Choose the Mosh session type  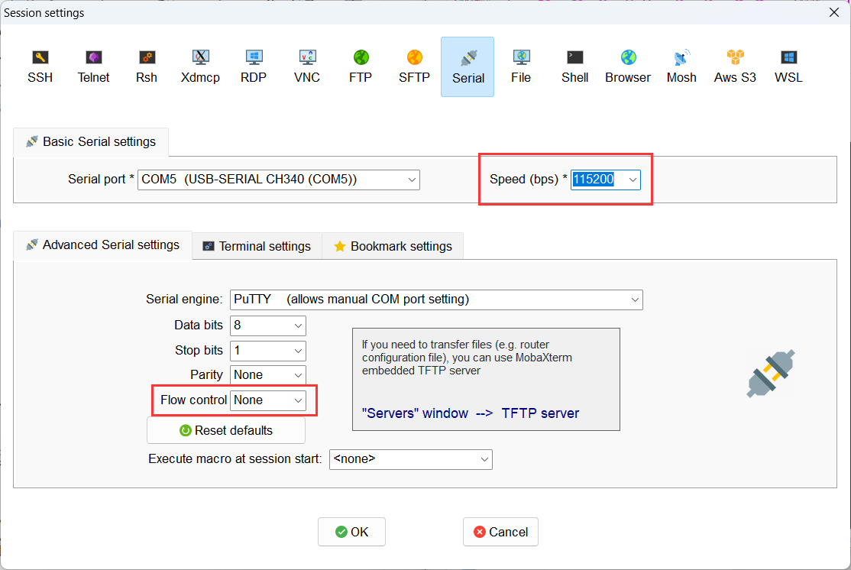[681, 66]
